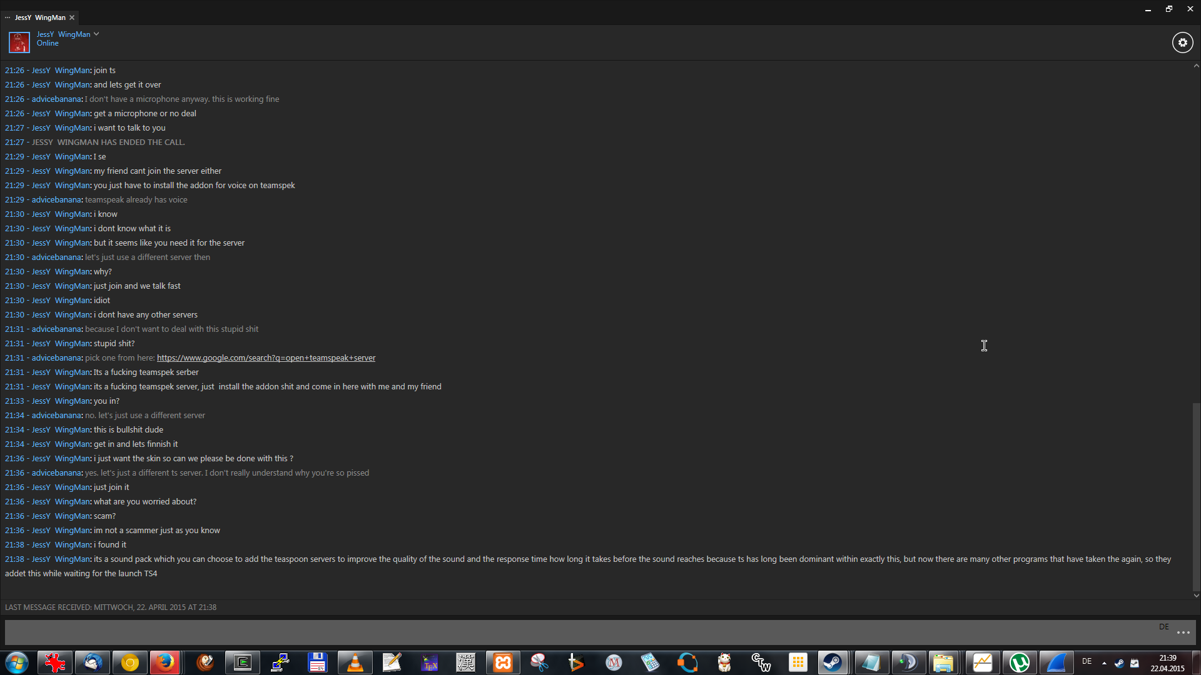
Task: Expand the dropdown arrow next to JessY WingMan
Action: (x=96, y=34)
